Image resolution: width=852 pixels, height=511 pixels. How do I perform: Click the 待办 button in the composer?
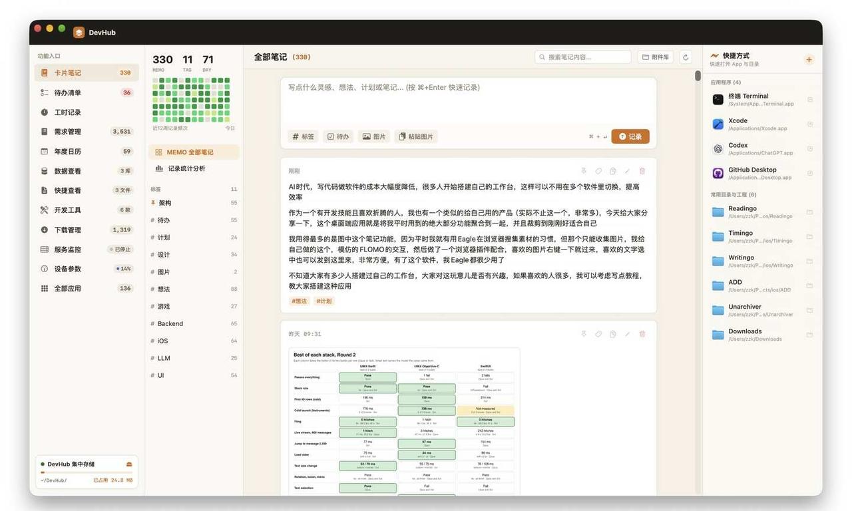(338, 136)
